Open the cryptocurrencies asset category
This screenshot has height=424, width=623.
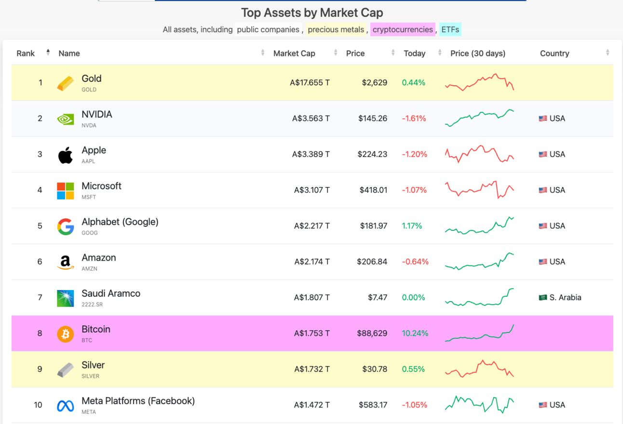(x=403, y=29)
